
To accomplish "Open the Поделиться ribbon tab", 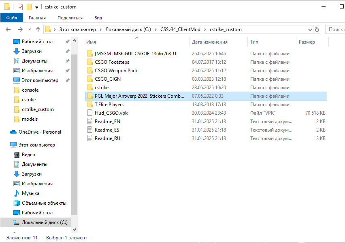I will coord(70,18).
